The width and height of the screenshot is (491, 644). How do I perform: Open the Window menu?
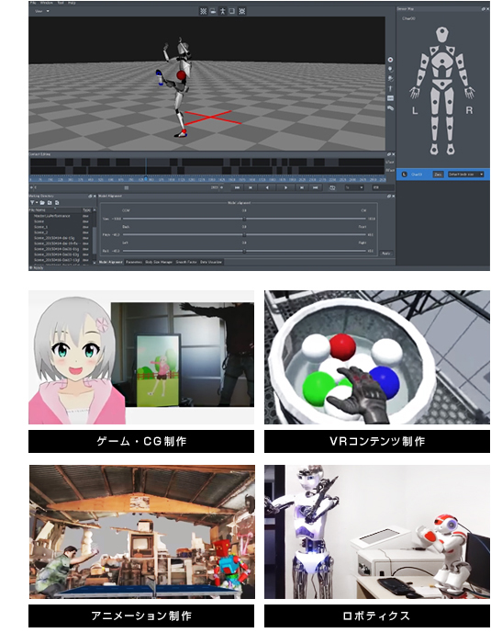pyautogui.click(x=47, y=3)
